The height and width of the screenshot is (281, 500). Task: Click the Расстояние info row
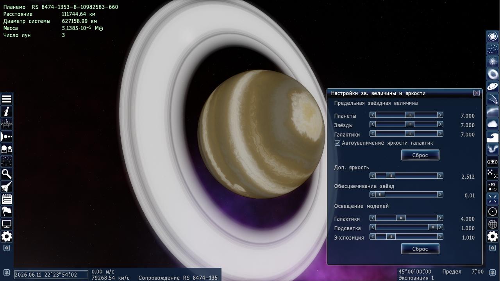50,14
